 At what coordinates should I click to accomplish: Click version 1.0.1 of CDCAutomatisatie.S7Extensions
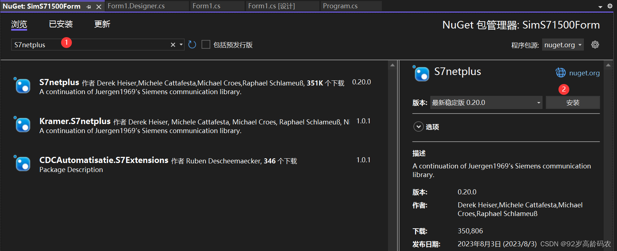363,160
